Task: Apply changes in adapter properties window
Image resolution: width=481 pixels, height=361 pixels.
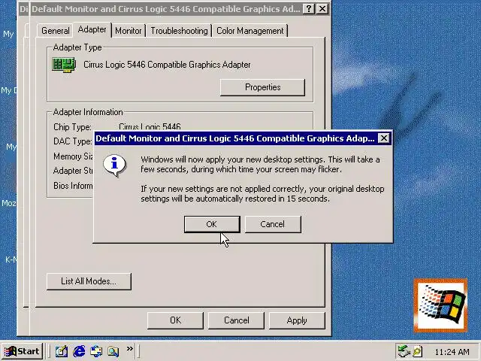Action: 297,320
